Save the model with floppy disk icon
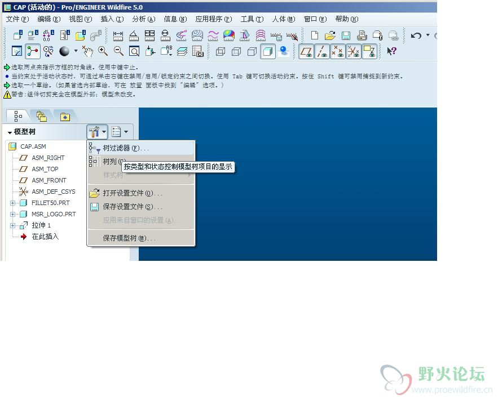 pos(346,35)
